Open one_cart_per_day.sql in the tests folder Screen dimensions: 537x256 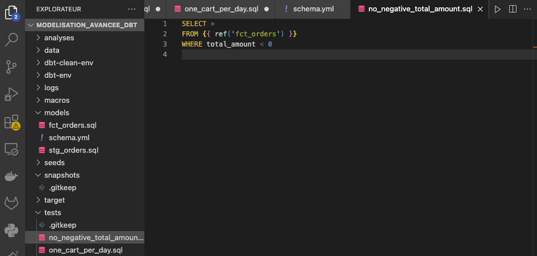(x=85, y=250)
